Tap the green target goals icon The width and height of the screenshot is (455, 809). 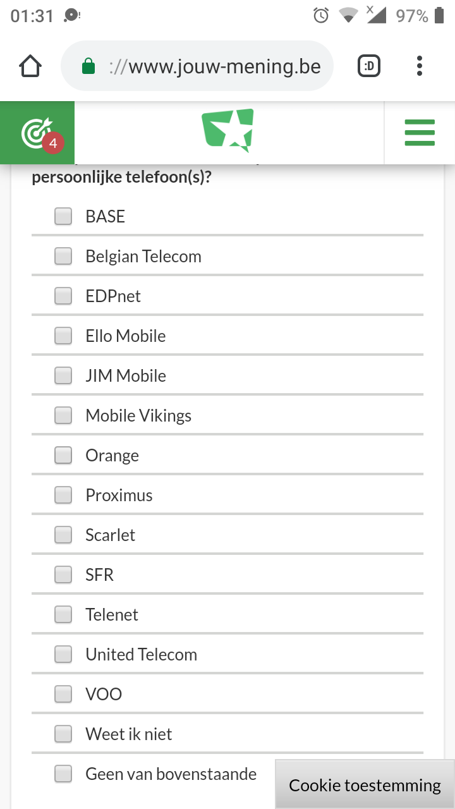[37, 133]
